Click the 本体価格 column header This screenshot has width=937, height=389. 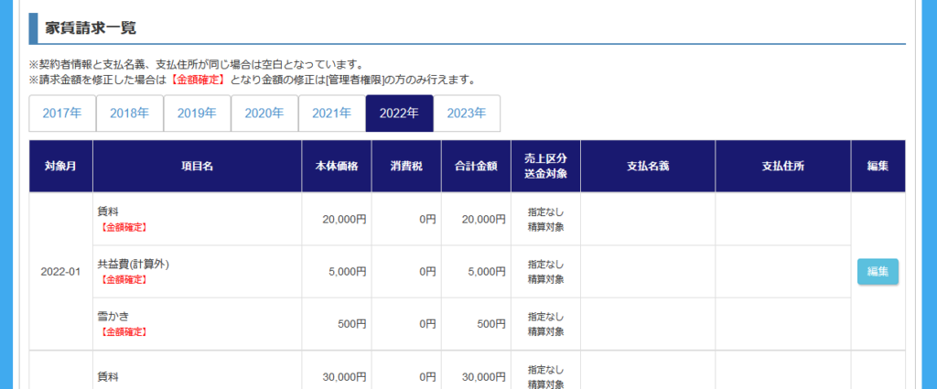tap(337, 167)
